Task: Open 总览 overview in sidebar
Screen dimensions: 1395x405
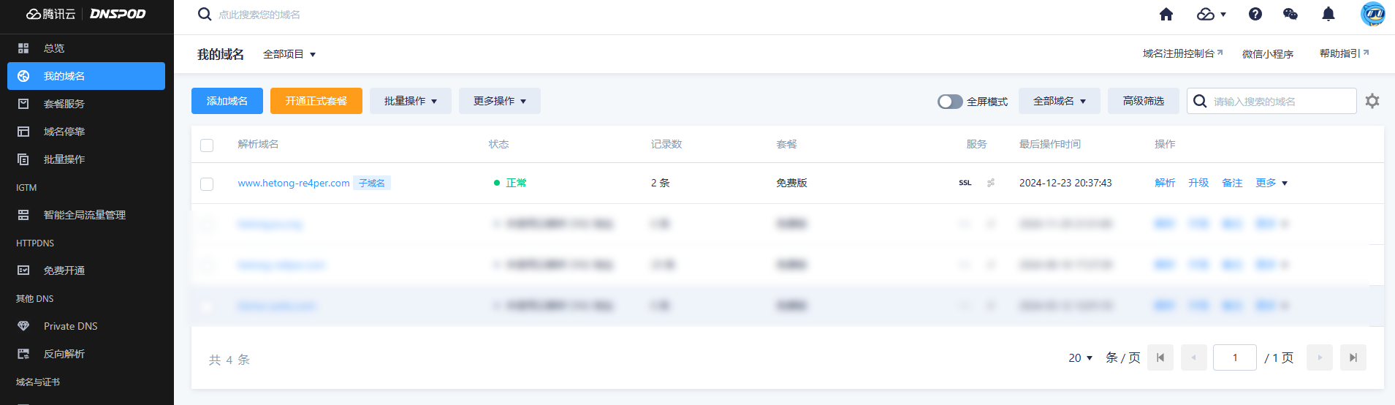Action: (x=86, y=48)
